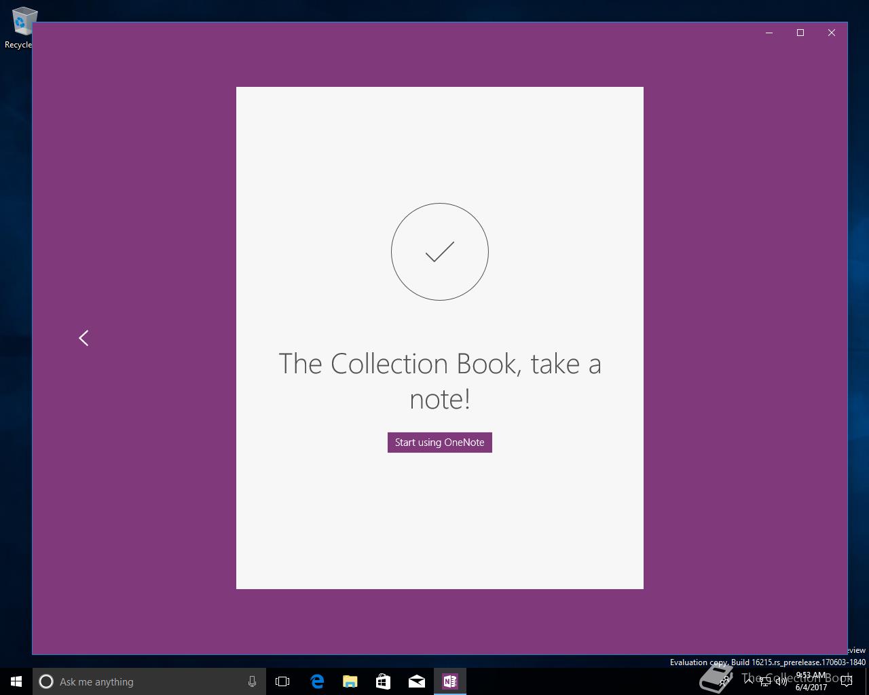Open the volume control in system tray
This screenshot has height=695, width=869.
(781, 681)
